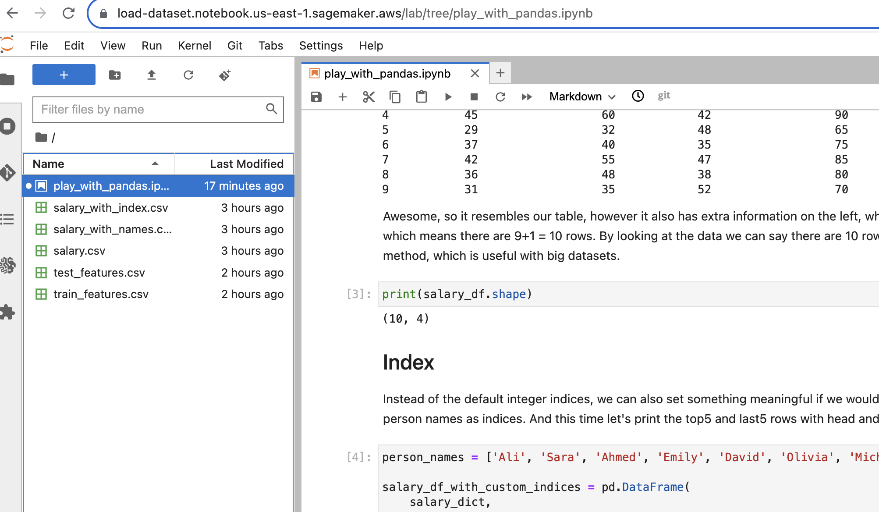Open the File menu
This screenshot has width=879, height=512.
pos(39,46)
